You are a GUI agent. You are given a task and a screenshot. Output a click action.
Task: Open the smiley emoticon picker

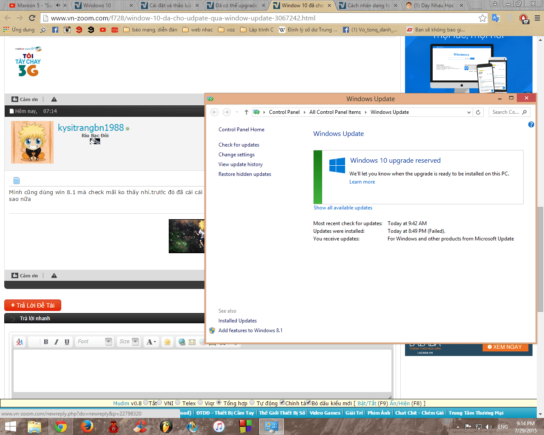pos(167,342)
